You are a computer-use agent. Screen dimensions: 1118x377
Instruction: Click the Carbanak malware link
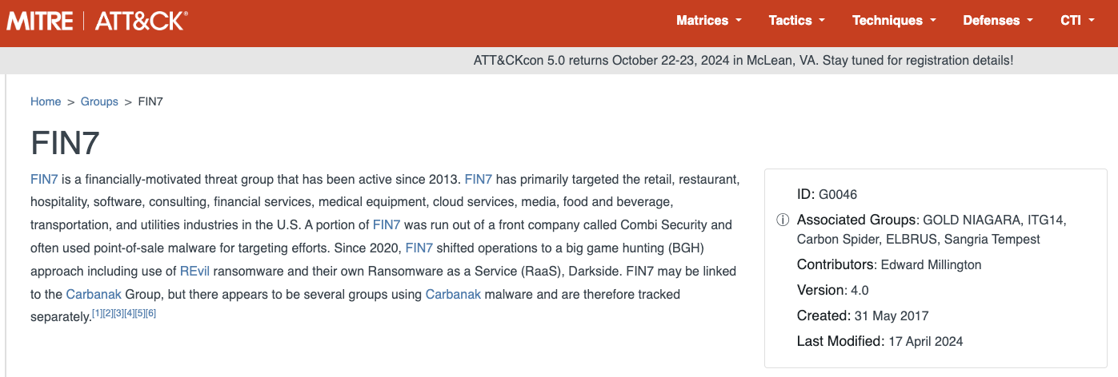(453, 294)
